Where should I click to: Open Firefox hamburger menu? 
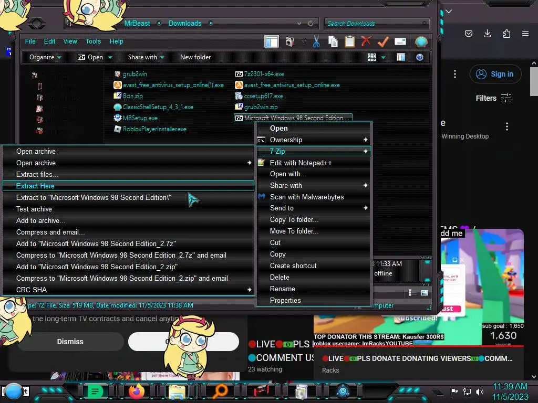525,34
